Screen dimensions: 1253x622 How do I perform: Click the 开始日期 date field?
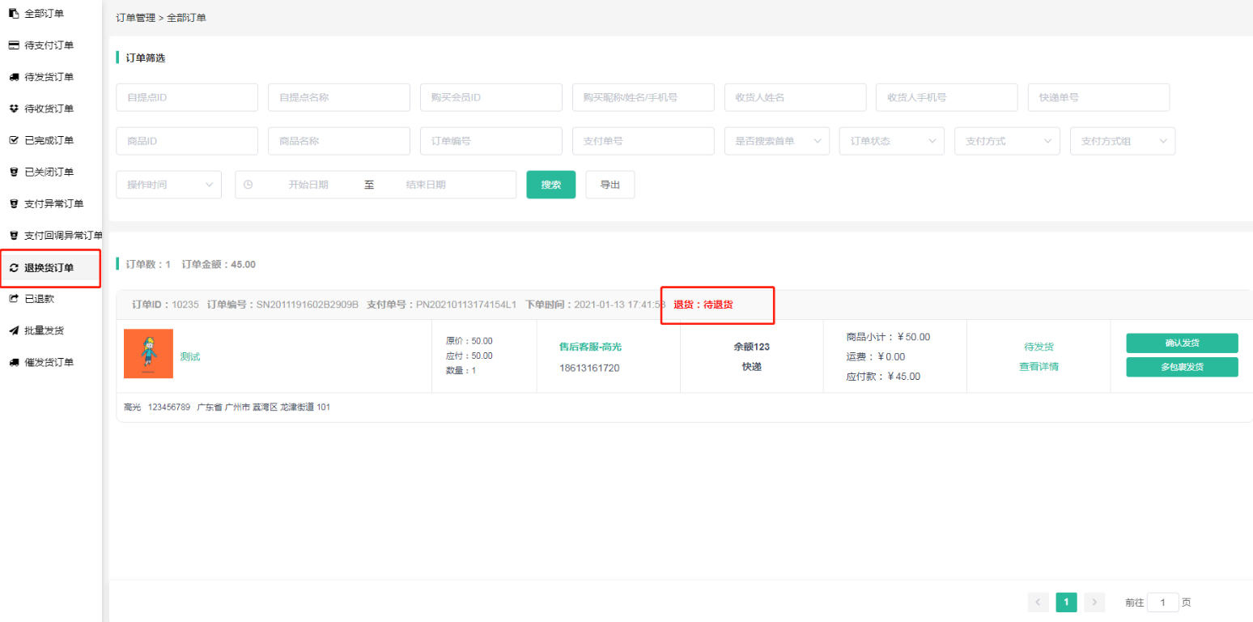click(308, 185)
